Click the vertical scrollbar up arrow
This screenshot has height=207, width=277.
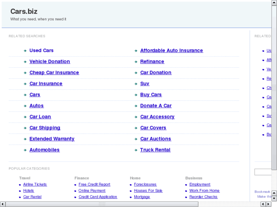274,3
